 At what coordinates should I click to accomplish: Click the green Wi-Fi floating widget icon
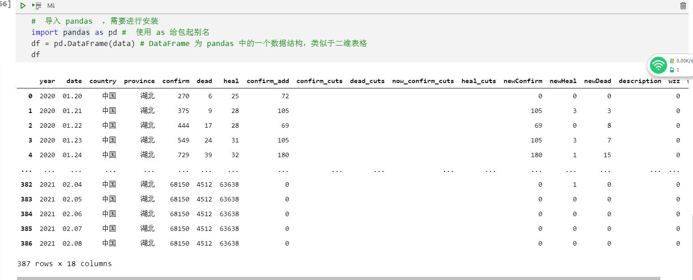pos(658,65)
